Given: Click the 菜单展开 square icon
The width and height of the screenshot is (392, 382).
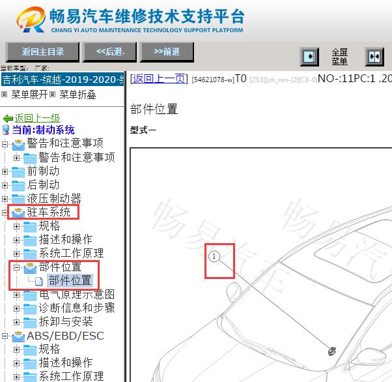Looking at the screenshot, I should pos(5,95).
